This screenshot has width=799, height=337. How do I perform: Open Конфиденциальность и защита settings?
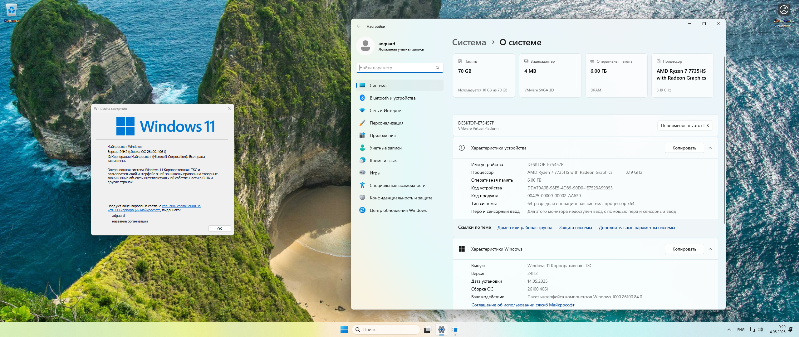tap(399, 198)
